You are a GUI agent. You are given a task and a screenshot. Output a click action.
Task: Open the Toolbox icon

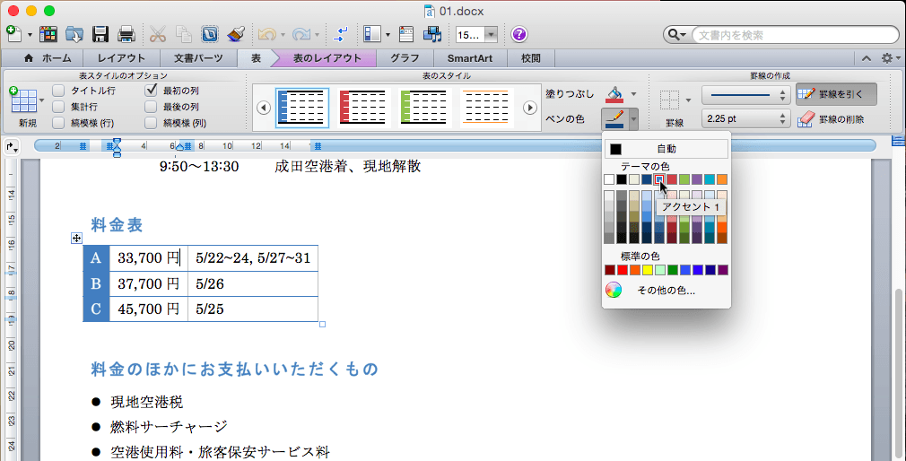(x=406, y=35)
